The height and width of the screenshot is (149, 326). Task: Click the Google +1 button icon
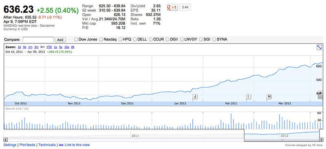tap(172, 7)
